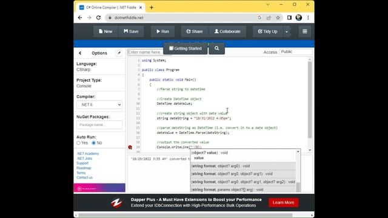
Task: Open the Access Public dropdown
Action: 296,51
